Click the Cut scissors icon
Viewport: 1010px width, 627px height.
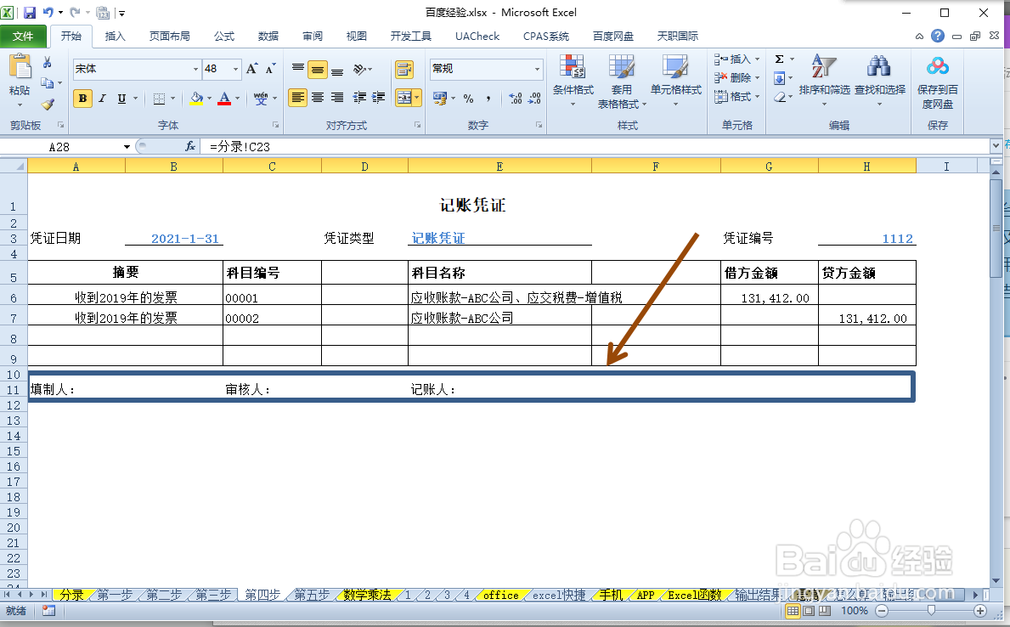coord(47,63)
